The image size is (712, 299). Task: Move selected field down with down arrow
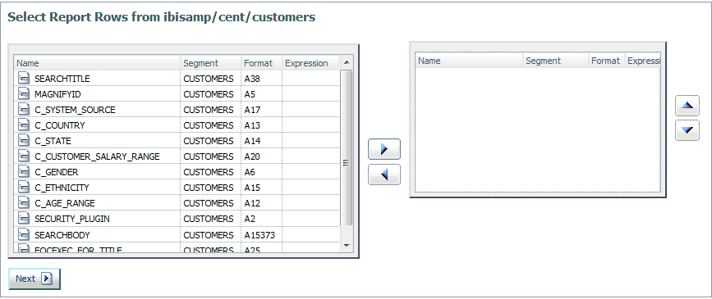tap(687, 130)
